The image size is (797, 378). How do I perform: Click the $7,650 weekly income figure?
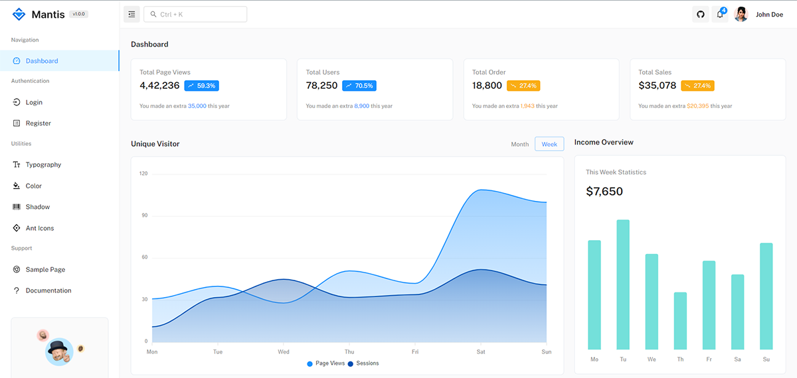tap(604, 192)
